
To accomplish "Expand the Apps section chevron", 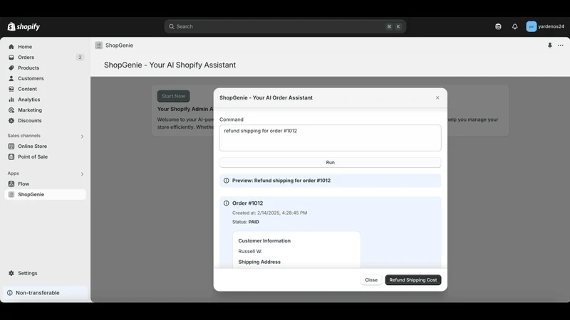I will (x=82, y=174).
